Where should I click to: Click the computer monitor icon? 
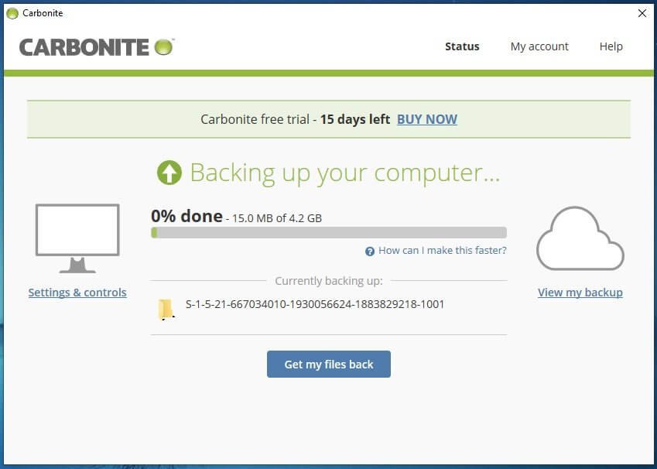77,238
